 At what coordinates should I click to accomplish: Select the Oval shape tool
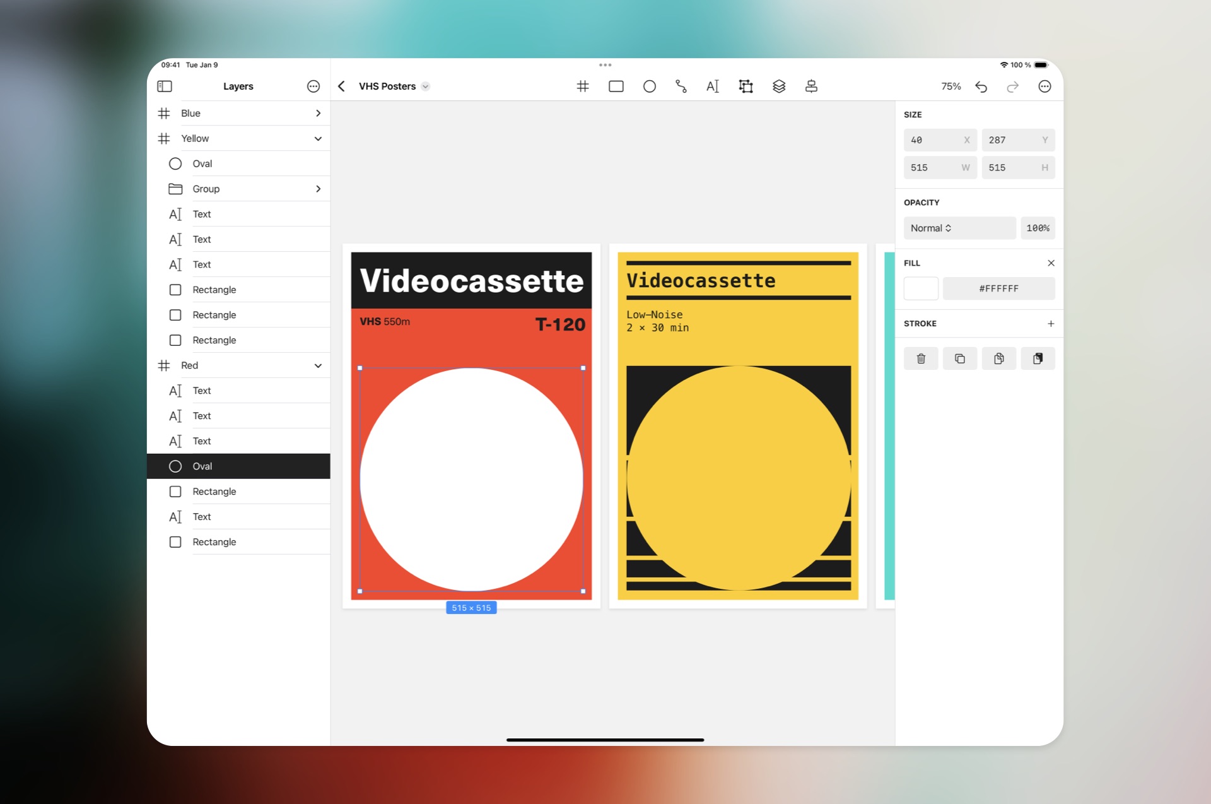pos(649,86)
